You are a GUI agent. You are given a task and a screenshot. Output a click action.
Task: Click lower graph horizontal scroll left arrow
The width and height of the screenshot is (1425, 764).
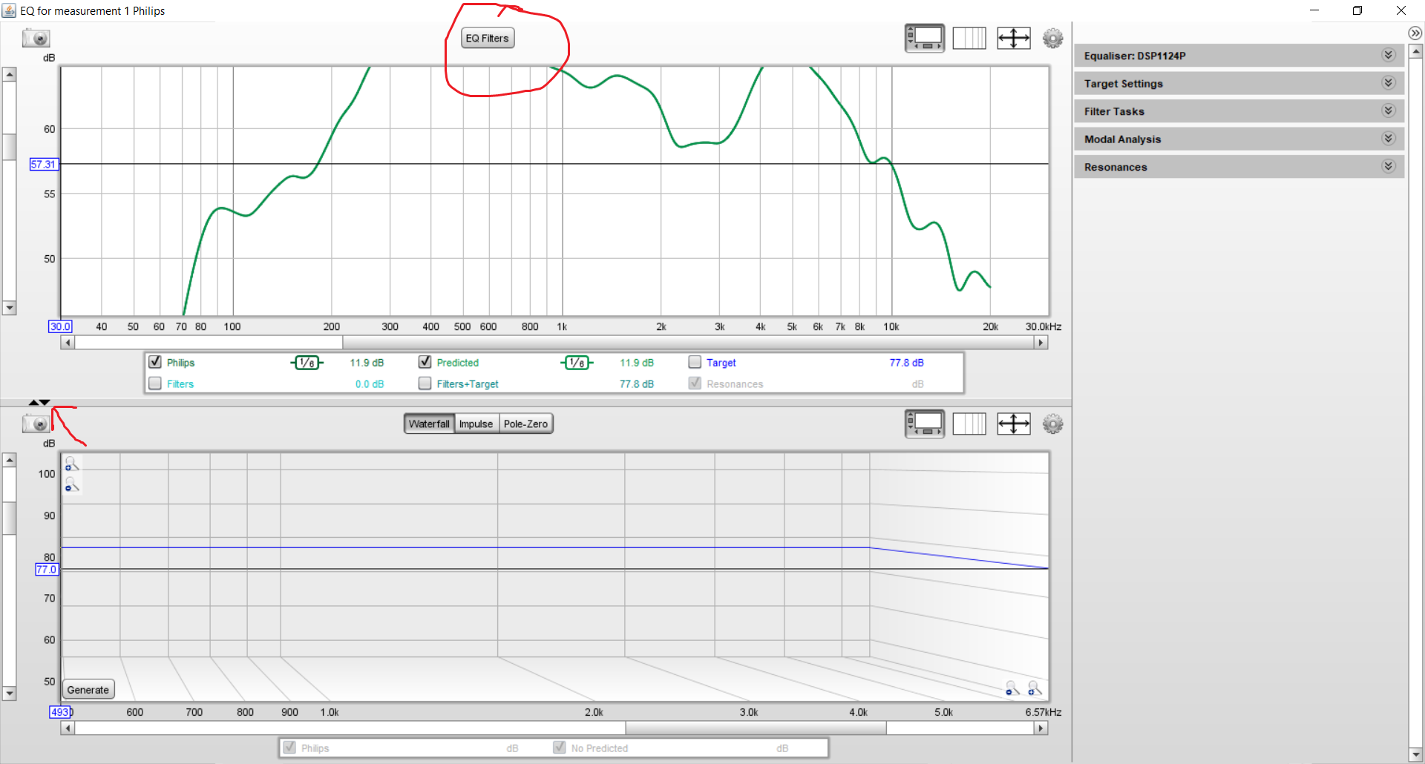pyautogui.click(x=68, y=728)
